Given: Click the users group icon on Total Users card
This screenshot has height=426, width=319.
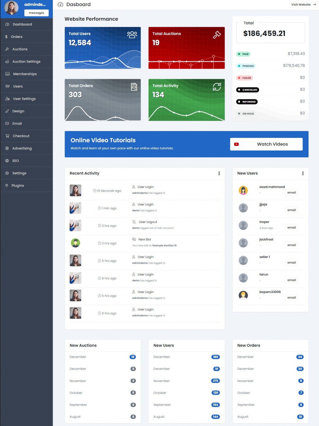Looking at the screenshot, I should pos(132,35).
